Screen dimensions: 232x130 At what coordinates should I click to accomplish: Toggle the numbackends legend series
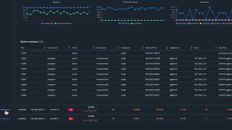(x=47, y=23)
